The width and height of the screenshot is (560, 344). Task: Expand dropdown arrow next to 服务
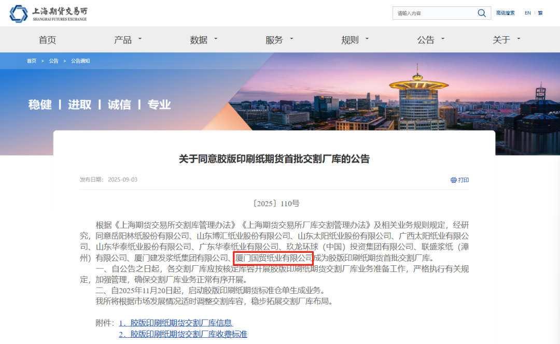coord(291,38)
